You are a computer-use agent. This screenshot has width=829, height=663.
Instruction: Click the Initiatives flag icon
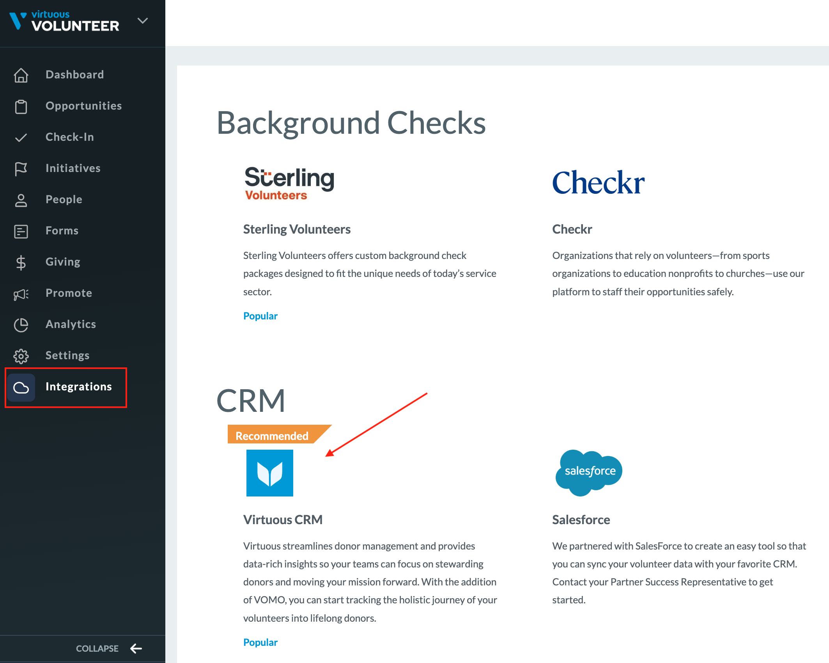[21, 168]
